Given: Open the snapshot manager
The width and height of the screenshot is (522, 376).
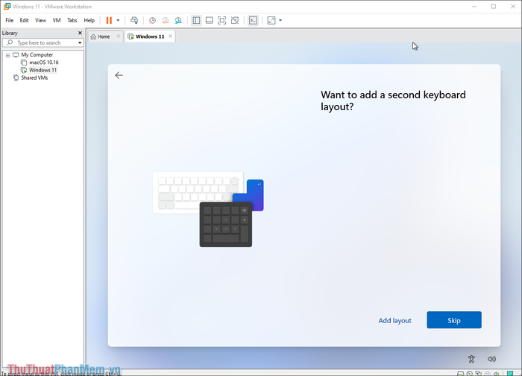Looking at the screenshot, I should 178,20.
